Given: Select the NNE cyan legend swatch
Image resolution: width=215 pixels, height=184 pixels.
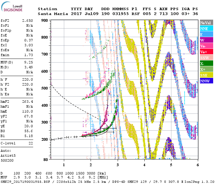Looking at the screenshot, I should point(206,29).
